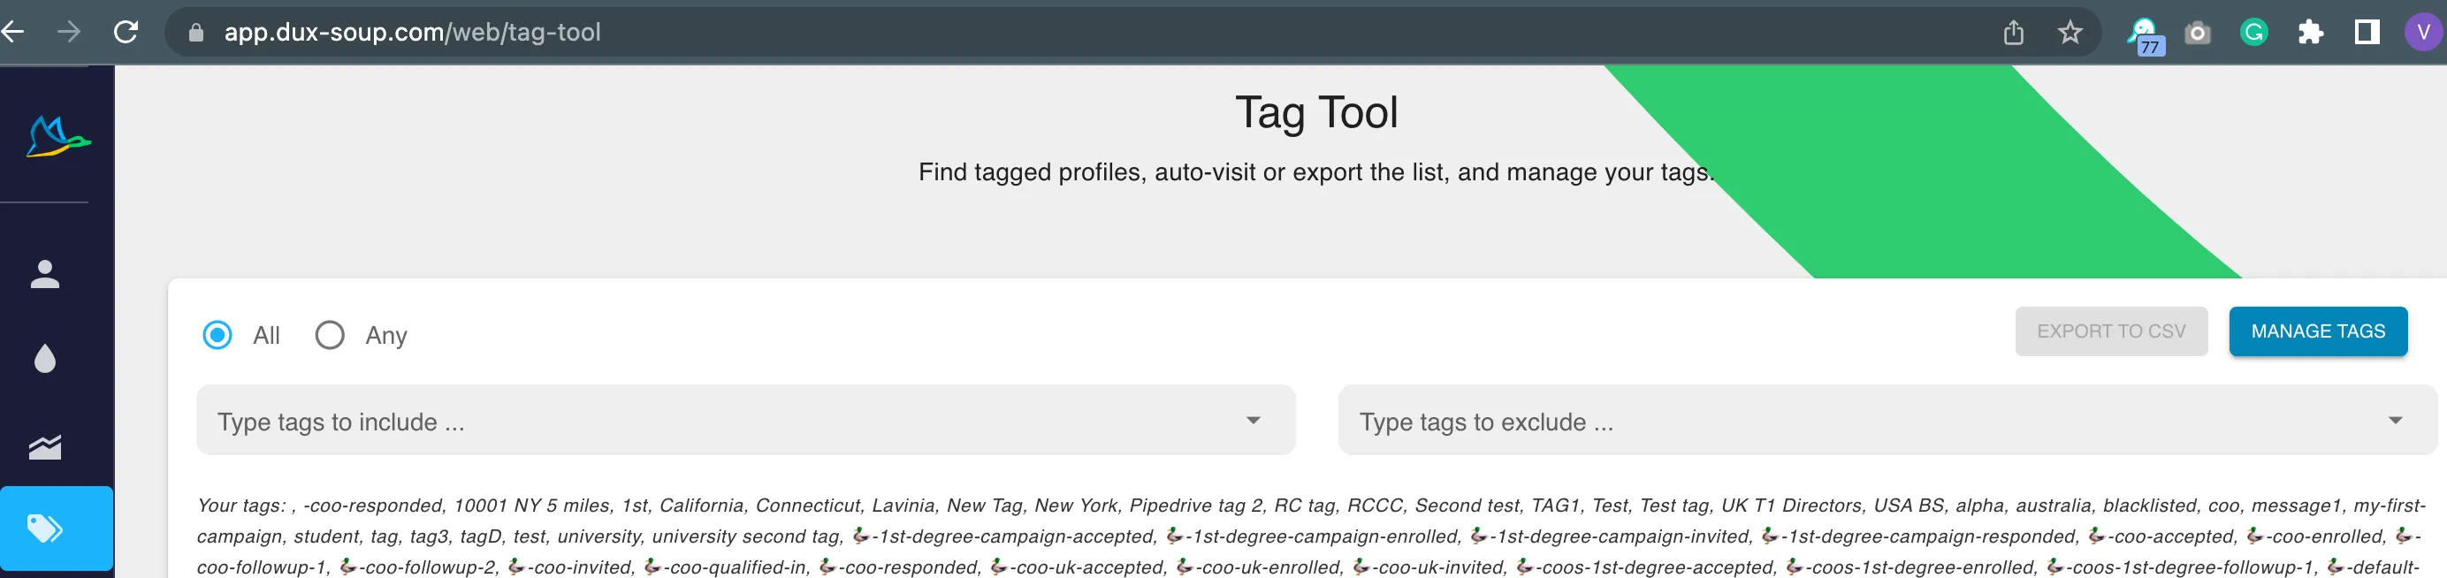Click the 'blacklisted' tag text

[2150, 506]
